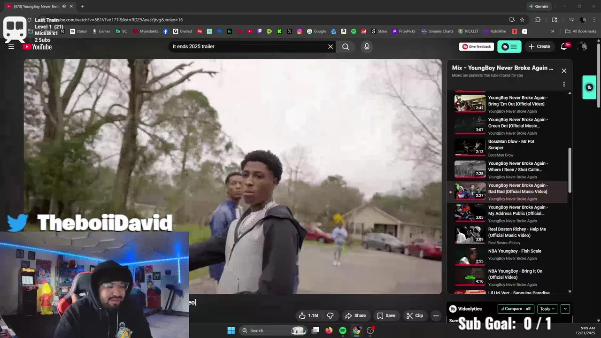Open the Instagram bookmark icon
The image size is (601, 338).
click(x=300, y=31)
